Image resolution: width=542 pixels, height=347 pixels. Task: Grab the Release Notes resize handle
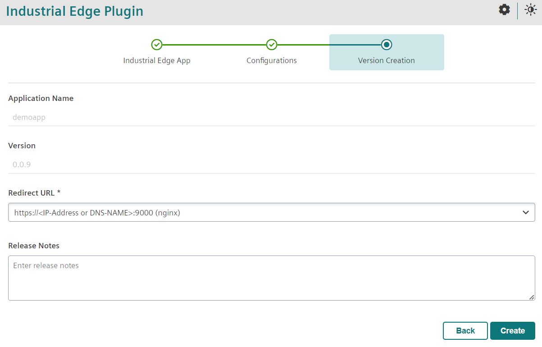(x=532, y=297)
